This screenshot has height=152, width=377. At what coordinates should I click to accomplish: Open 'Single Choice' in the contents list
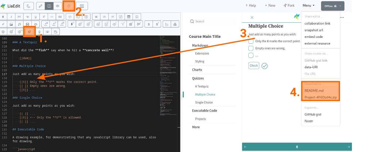pos(204,102)
